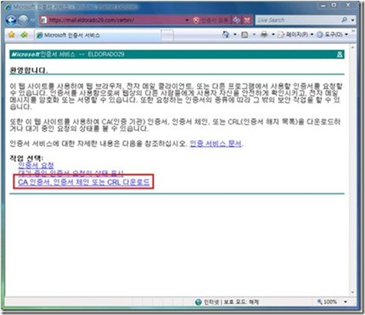The width and height of the screenshot is (365, 315).
Task: Click the Internet zone globe icon in status bar
Action: coord(198,302)
